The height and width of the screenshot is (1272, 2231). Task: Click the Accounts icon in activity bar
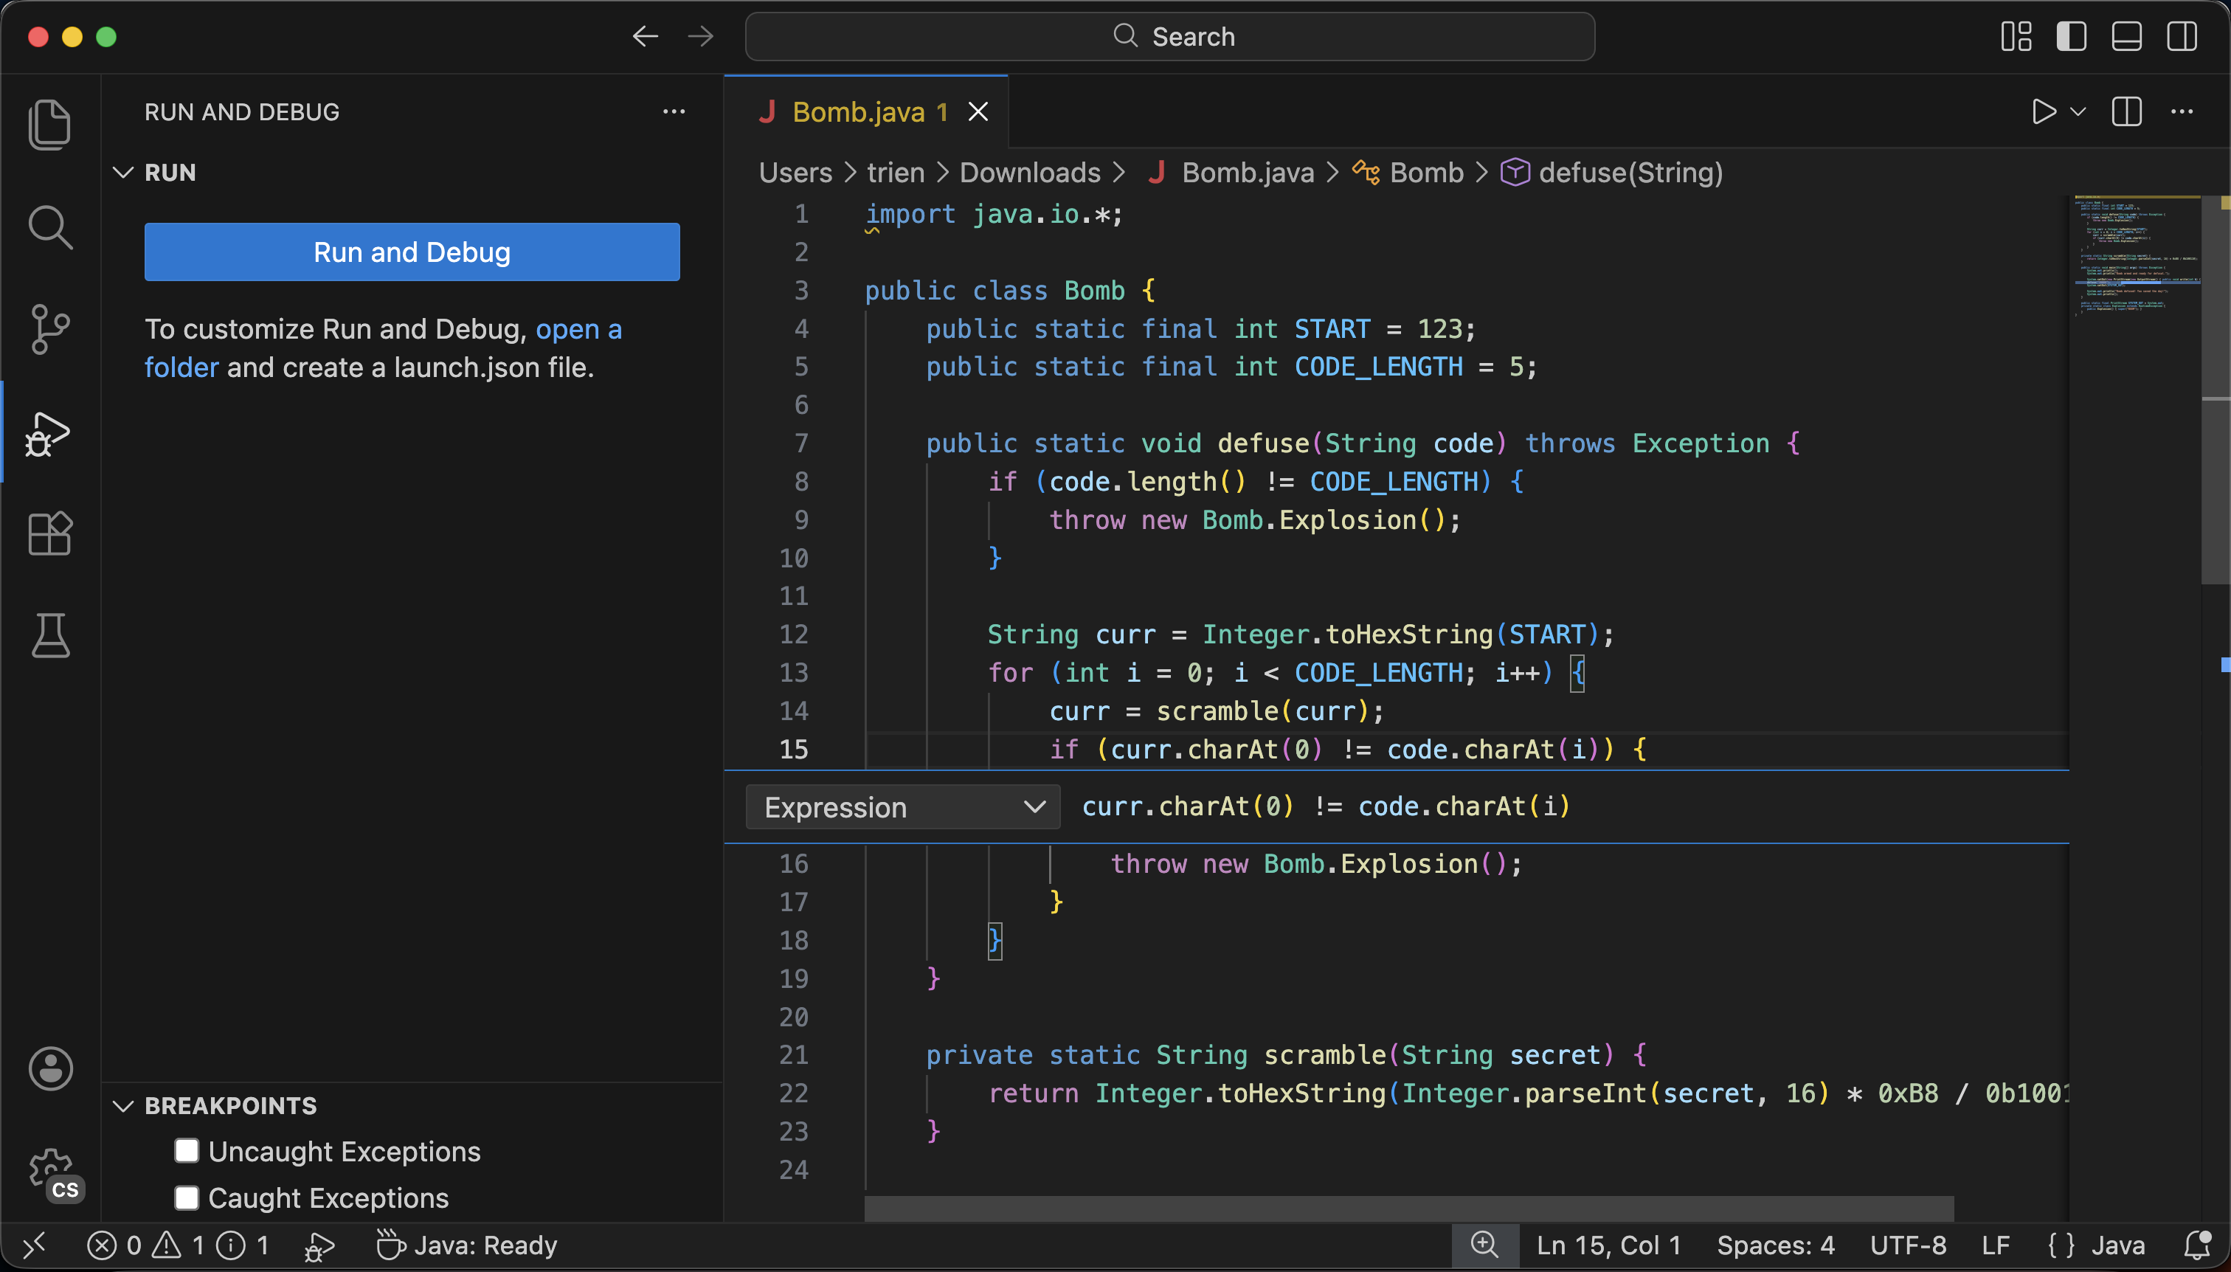tap(49, 1068)
